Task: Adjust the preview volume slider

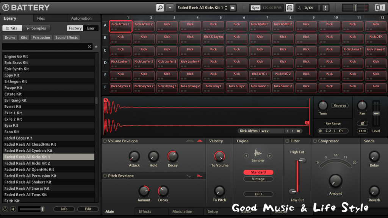Action: coord(42,209)
